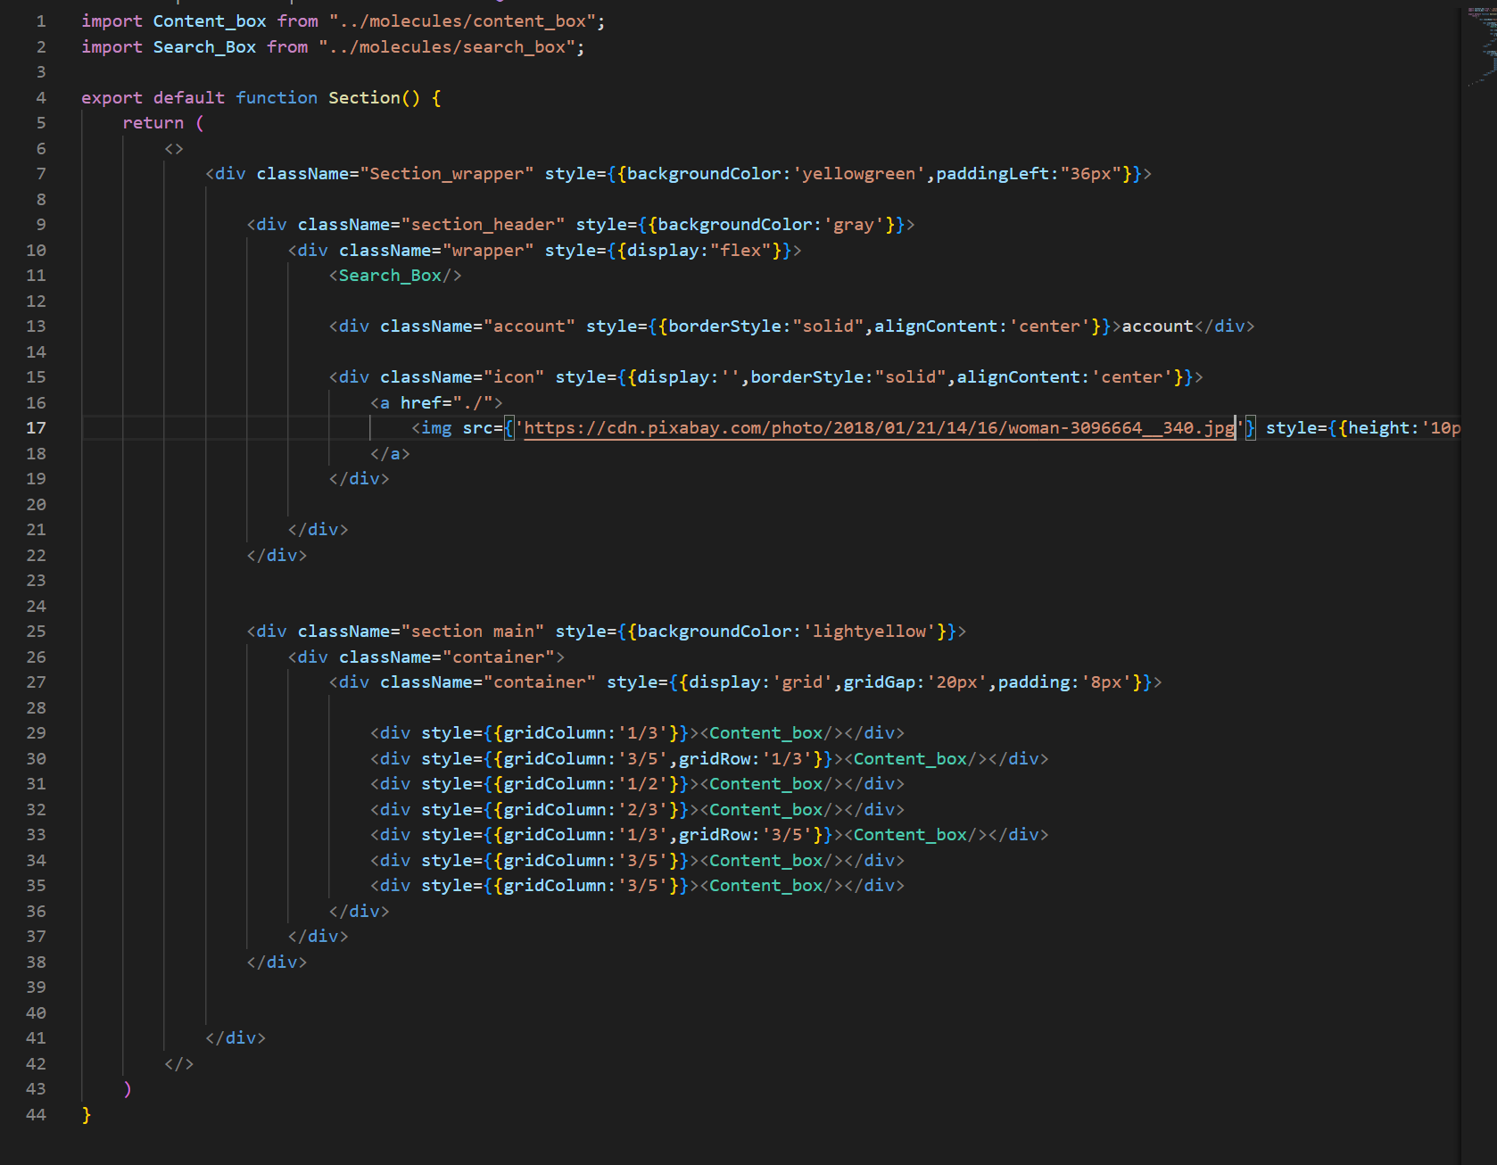
Task: Click 'yellowgreen' color value on line 7
Action: [859, 174]
